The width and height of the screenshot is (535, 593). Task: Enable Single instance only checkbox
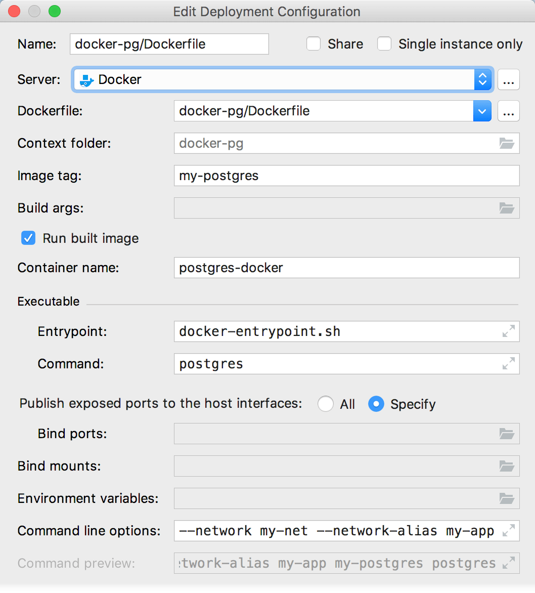coord(384,44)
